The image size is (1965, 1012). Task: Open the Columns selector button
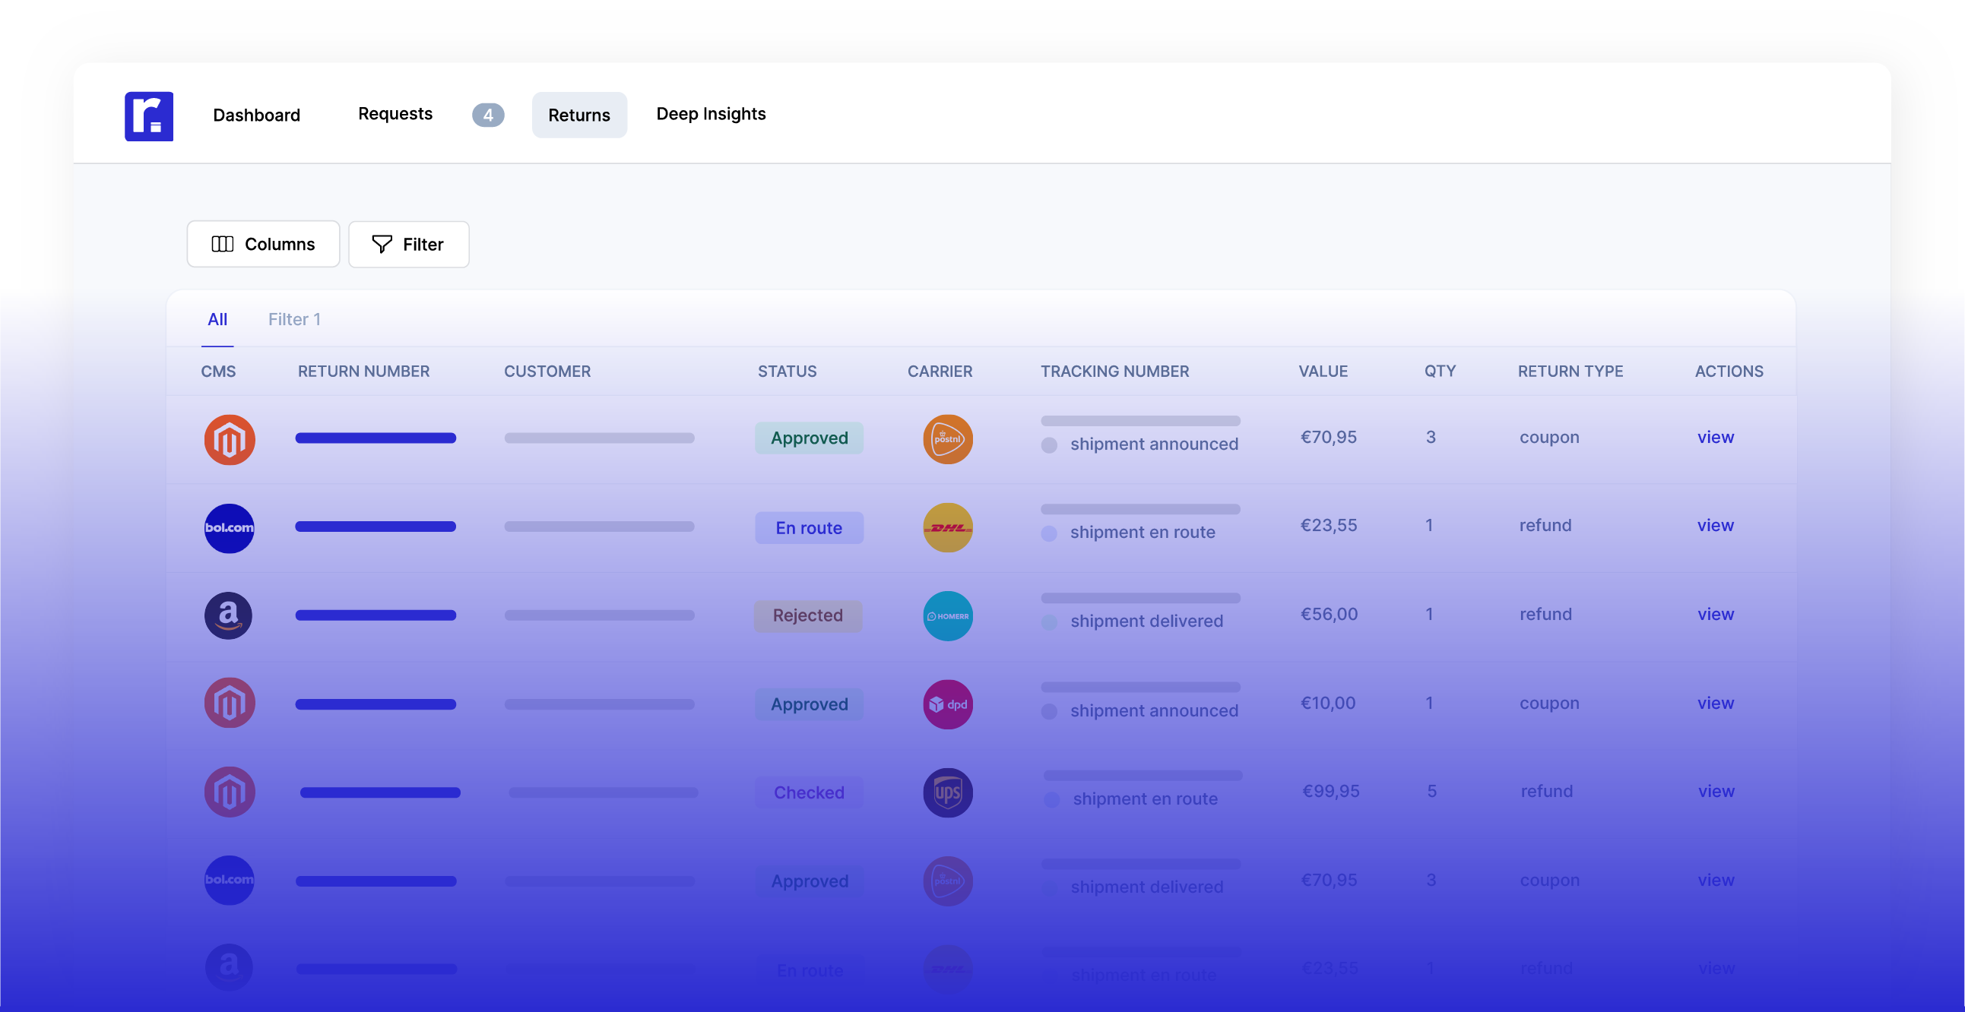pos(263,244)
